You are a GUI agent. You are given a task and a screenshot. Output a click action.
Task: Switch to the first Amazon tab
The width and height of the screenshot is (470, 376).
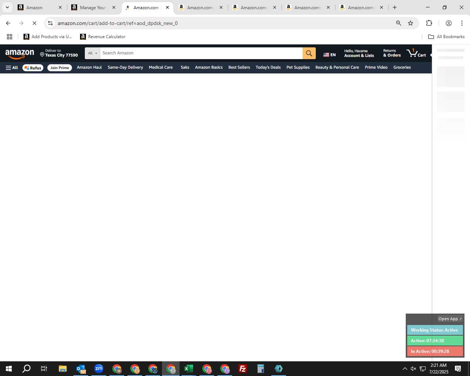(40, 7)
